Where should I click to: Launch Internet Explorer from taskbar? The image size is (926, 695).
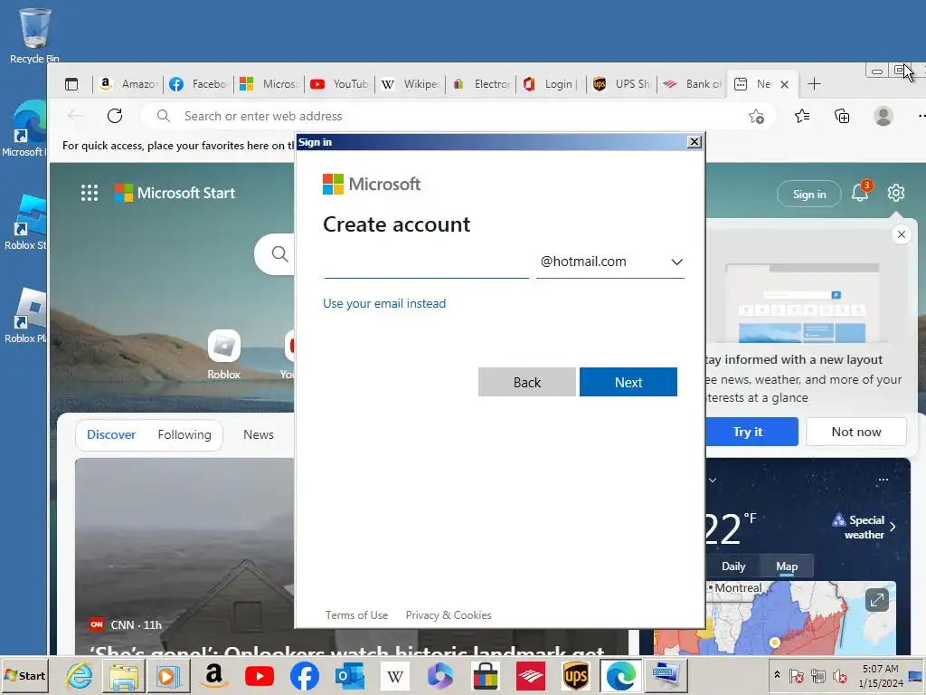(79, 675)
